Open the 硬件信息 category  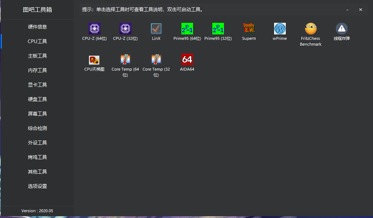tap(37, 27)
